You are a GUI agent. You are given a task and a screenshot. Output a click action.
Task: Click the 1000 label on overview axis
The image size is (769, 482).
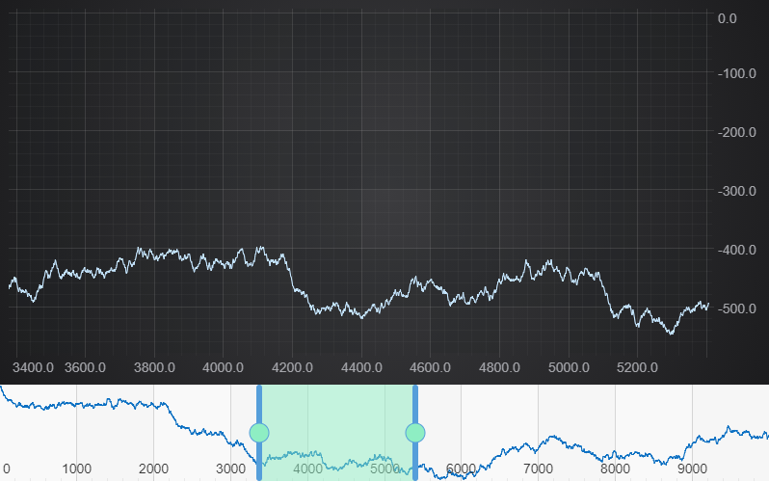(77, 469)
